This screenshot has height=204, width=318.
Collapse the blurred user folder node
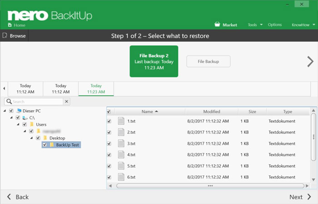[x=25, y=131]
